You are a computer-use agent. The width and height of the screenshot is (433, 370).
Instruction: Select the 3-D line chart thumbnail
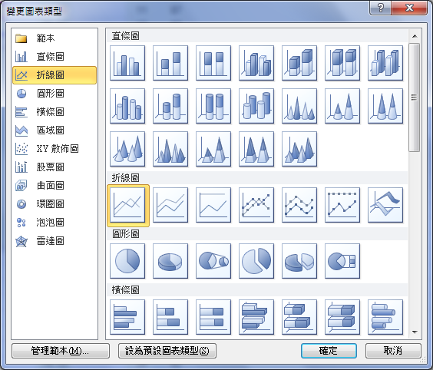click(x=385, y=205)
